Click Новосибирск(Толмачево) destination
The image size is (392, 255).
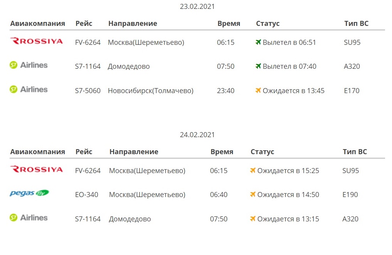pyautogui.click(x=150, y=91)
